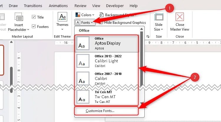
Task: Click the Insert Placeholder icon
Action: tap(19, 17)
